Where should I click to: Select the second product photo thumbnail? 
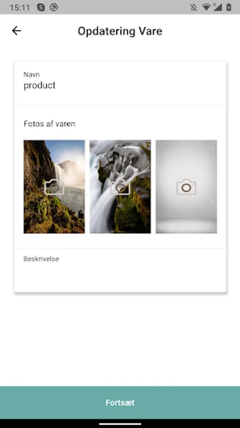pyautogui.click(x=120, y=187)
